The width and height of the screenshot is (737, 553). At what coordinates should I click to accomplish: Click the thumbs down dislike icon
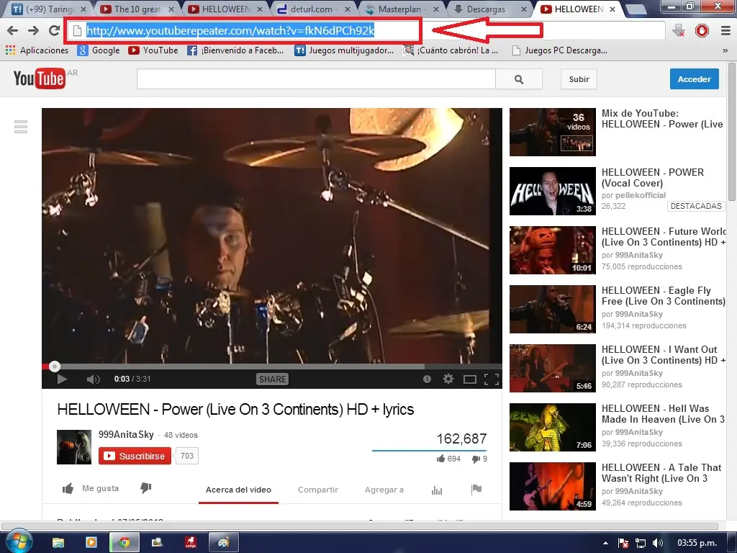(x=145, y=489)
